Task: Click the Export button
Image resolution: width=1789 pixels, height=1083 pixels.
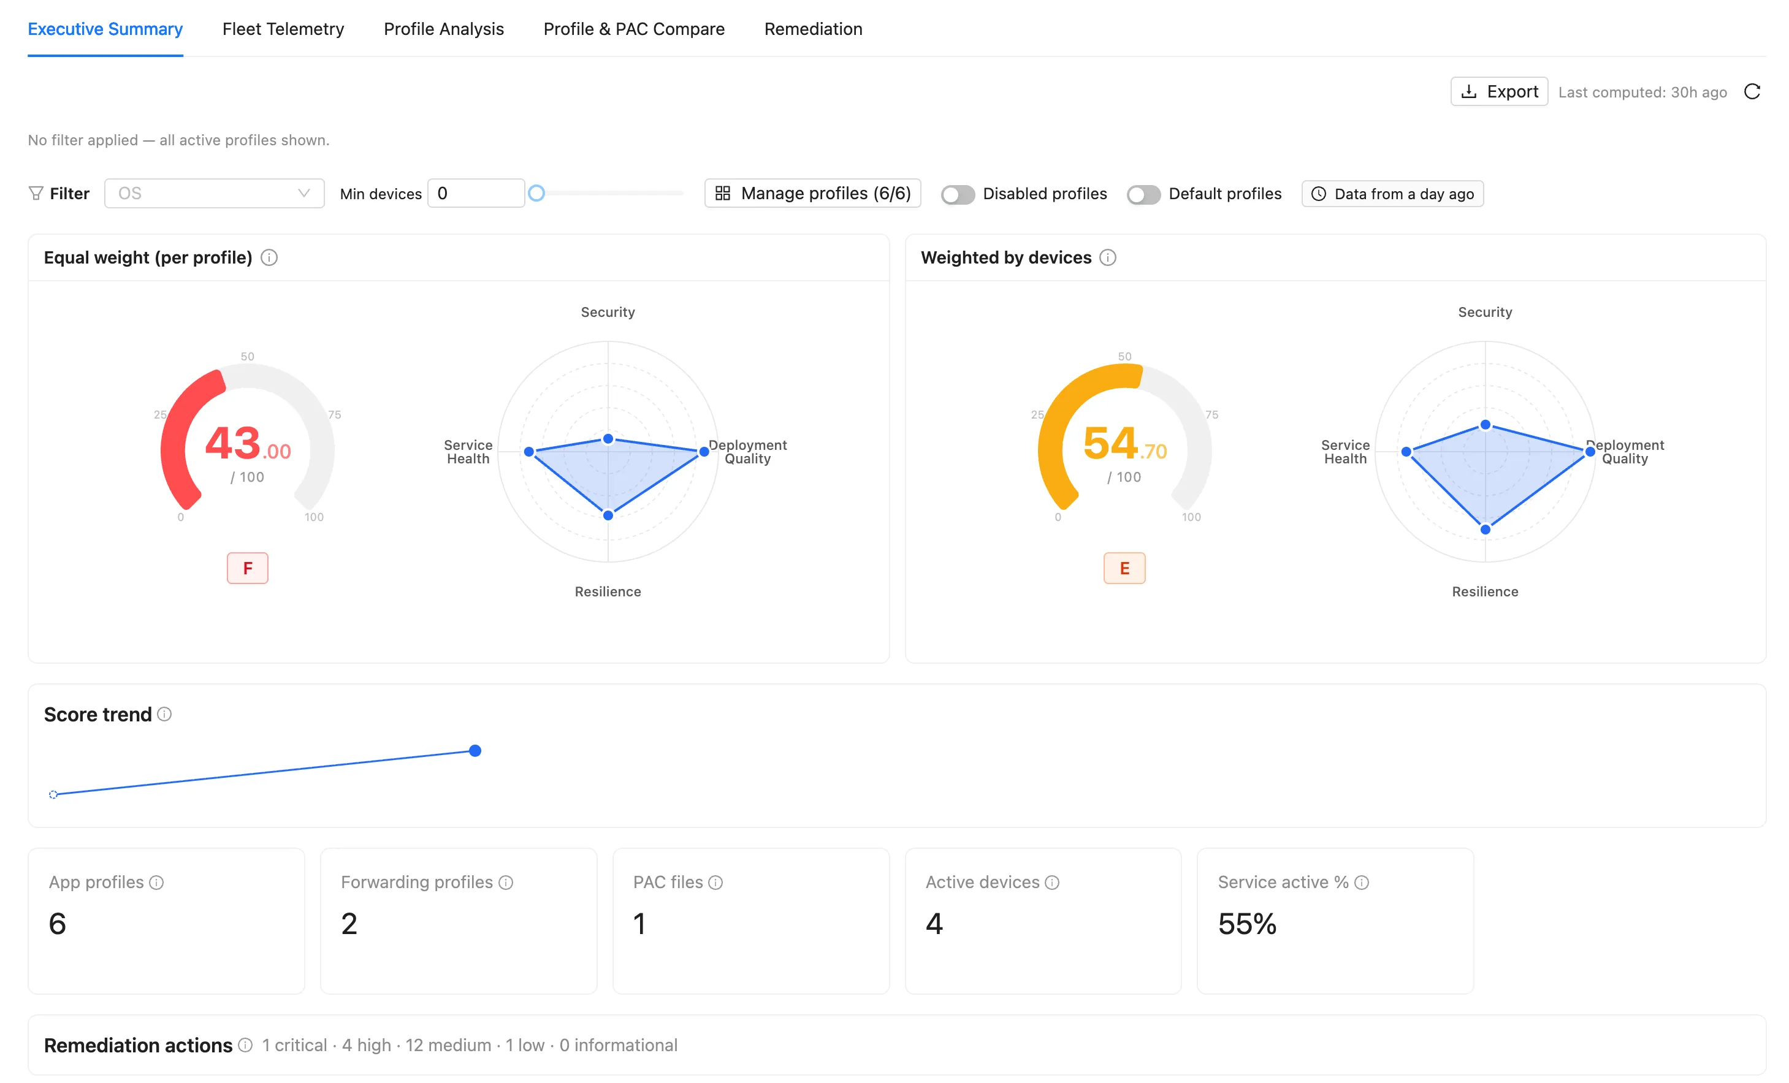Action: [x=1499, y=91]
